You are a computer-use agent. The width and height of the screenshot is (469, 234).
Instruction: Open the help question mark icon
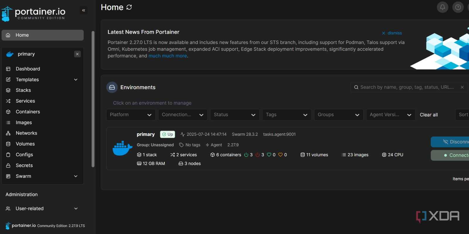458,7
